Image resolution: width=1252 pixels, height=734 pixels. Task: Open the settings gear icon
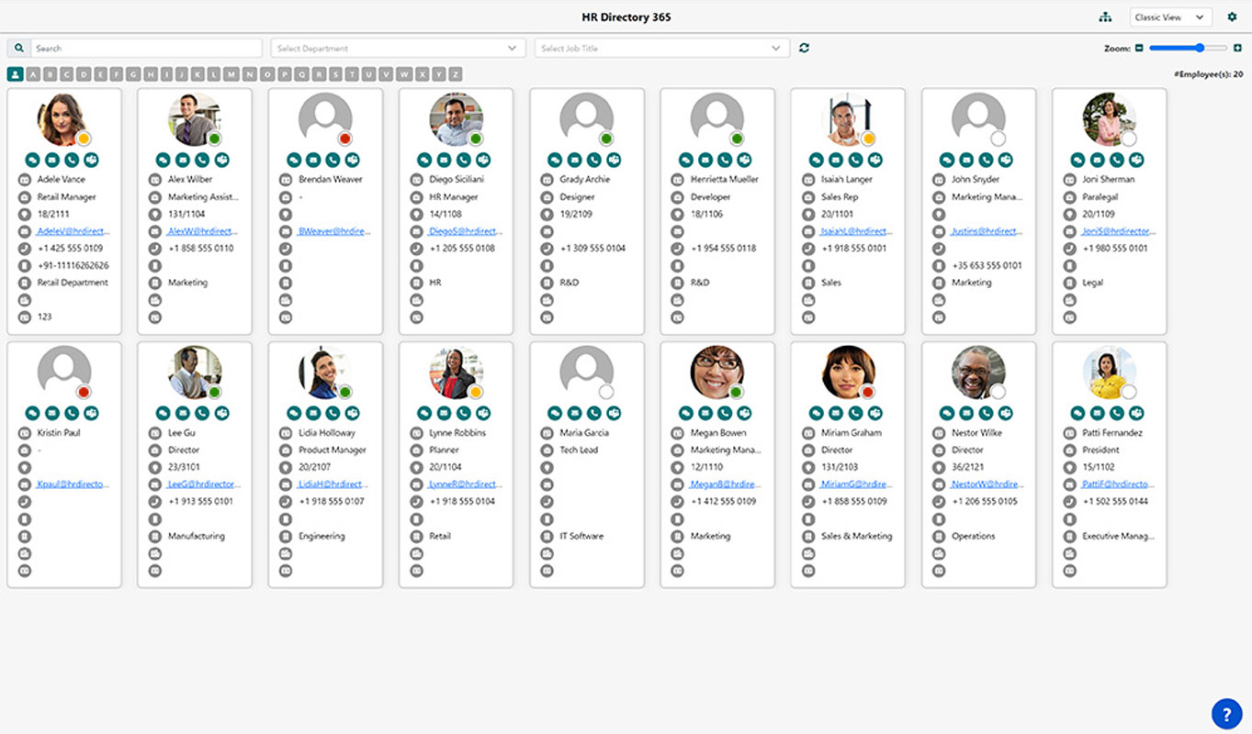[1233, 17]
